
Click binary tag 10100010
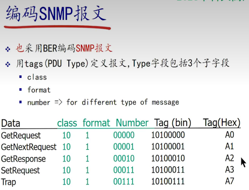click(x=168, y=158)
